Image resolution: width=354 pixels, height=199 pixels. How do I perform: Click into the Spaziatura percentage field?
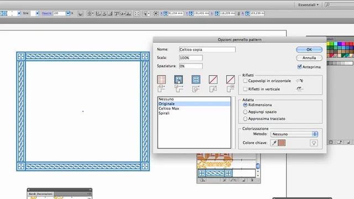click(191, 66)
